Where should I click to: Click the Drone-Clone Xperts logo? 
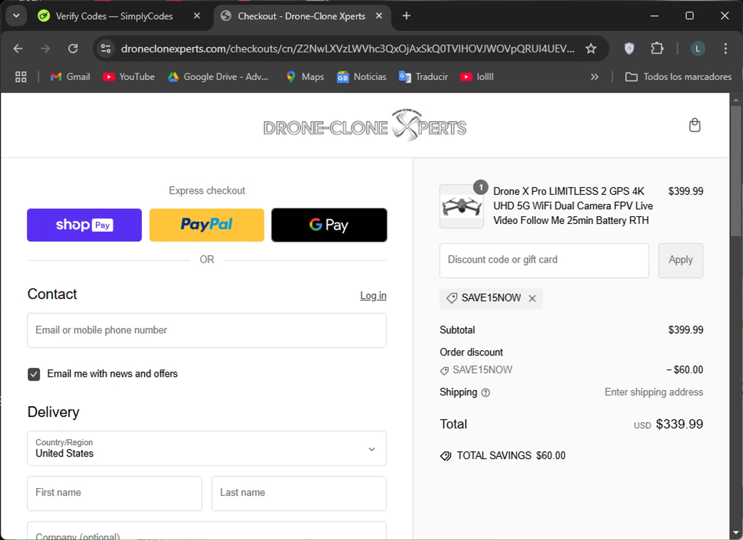tap(365, 125)
